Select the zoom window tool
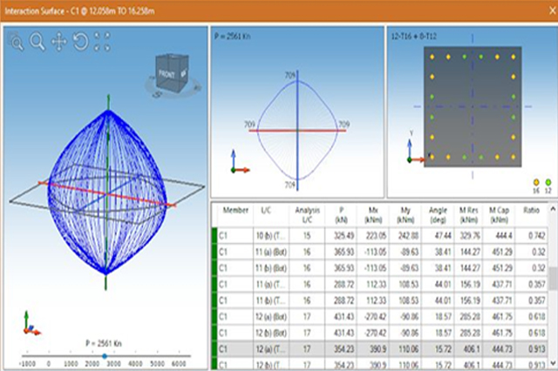Viewport: 558px width, 371px height. coord(17,41)
